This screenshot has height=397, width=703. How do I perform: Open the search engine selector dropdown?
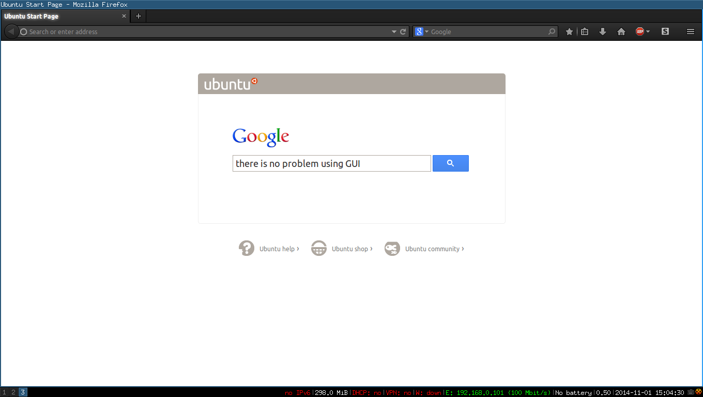click(x=421, y=32)
